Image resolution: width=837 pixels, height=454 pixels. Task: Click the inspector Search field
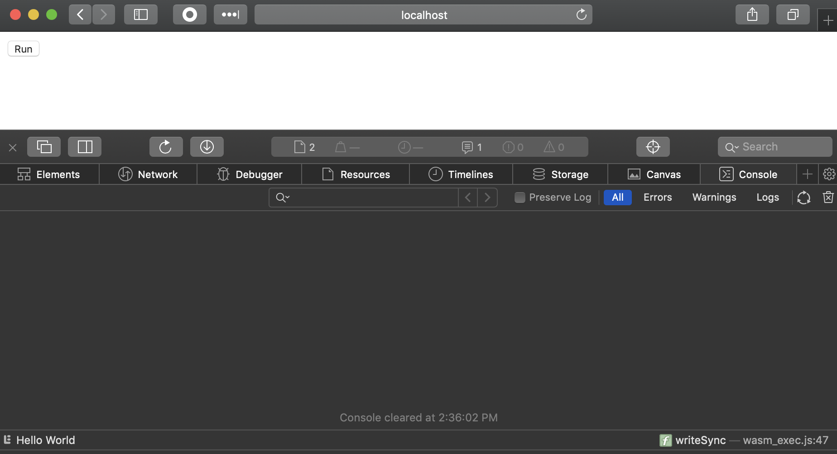775,147
